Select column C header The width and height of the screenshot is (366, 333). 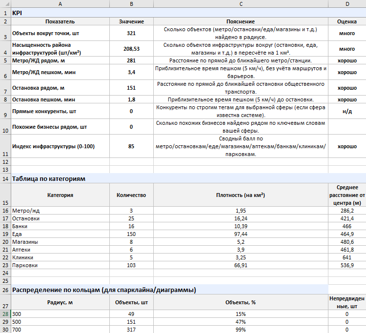point(241,4)
